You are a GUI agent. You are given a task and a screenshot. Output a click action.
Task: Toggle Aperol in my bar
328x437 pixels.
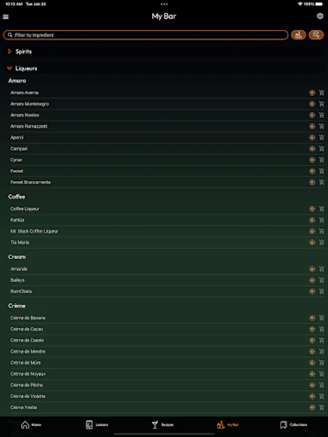pos(312,137)
